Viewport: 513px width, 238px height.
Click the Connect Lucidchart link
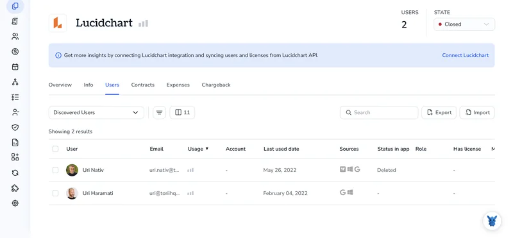coord(466,55)
